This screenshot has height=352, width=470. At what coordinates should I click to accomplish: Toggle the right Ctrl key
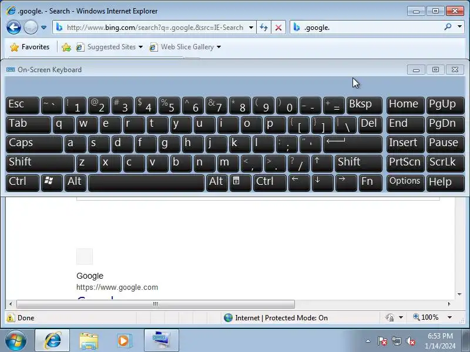[x=270, y=183]
